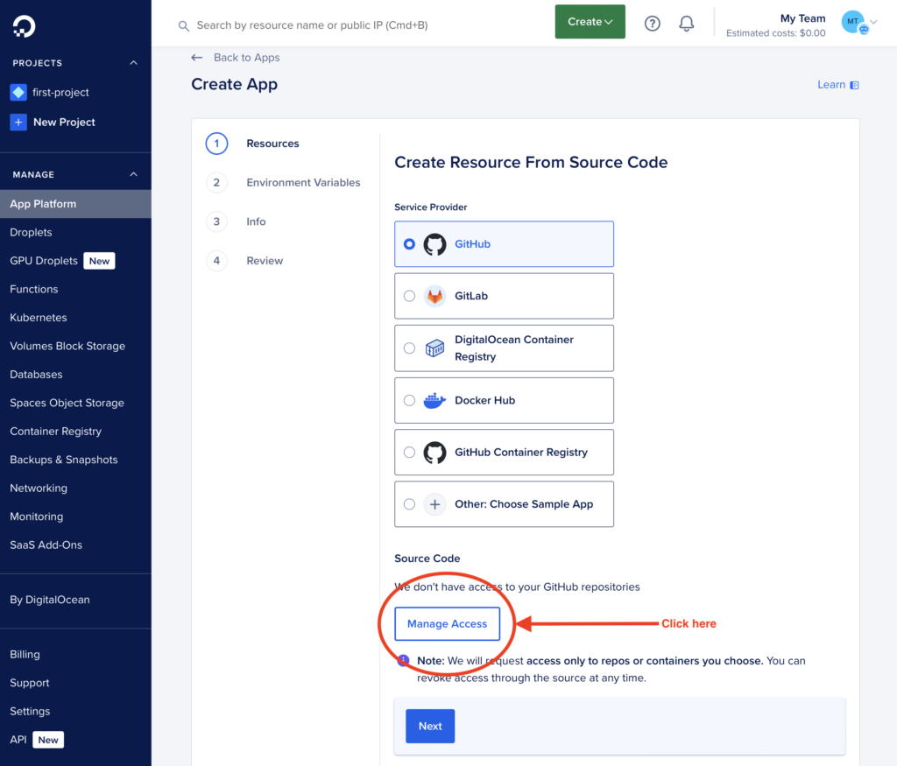Open the Create dropdown button
The width and height of the screenshot is (897, 766).
[590, 22]
